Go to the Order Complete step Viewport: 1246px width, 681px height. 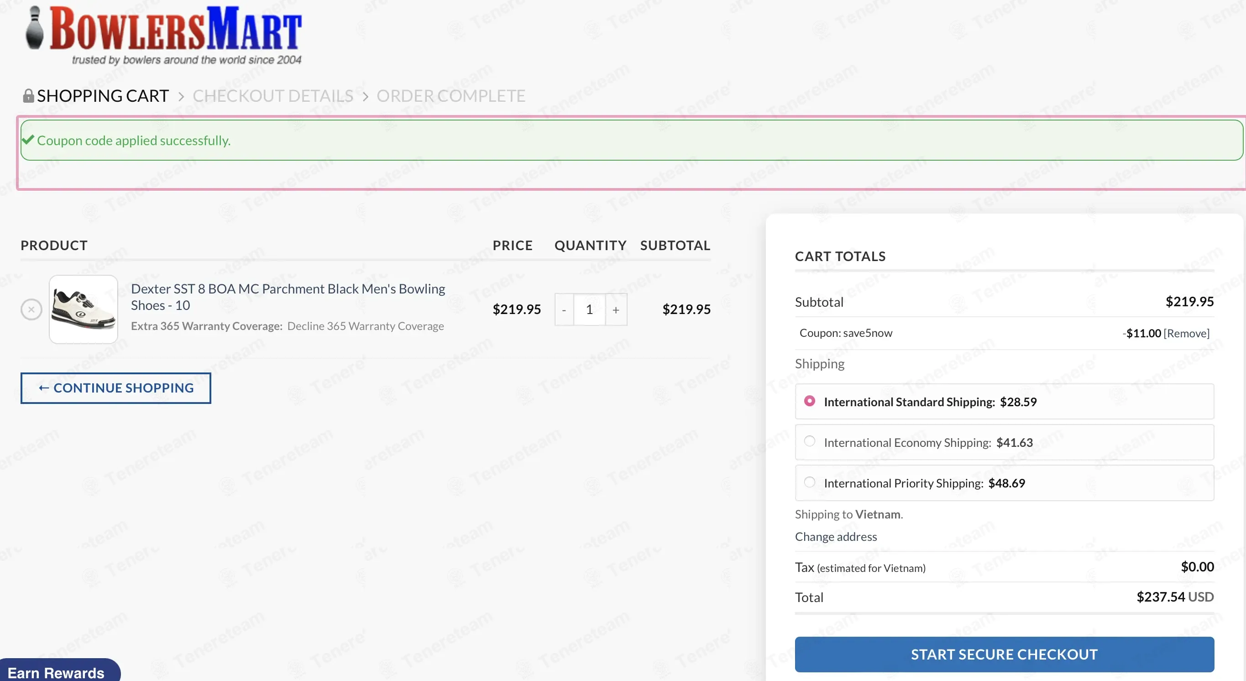coord(451,96)
